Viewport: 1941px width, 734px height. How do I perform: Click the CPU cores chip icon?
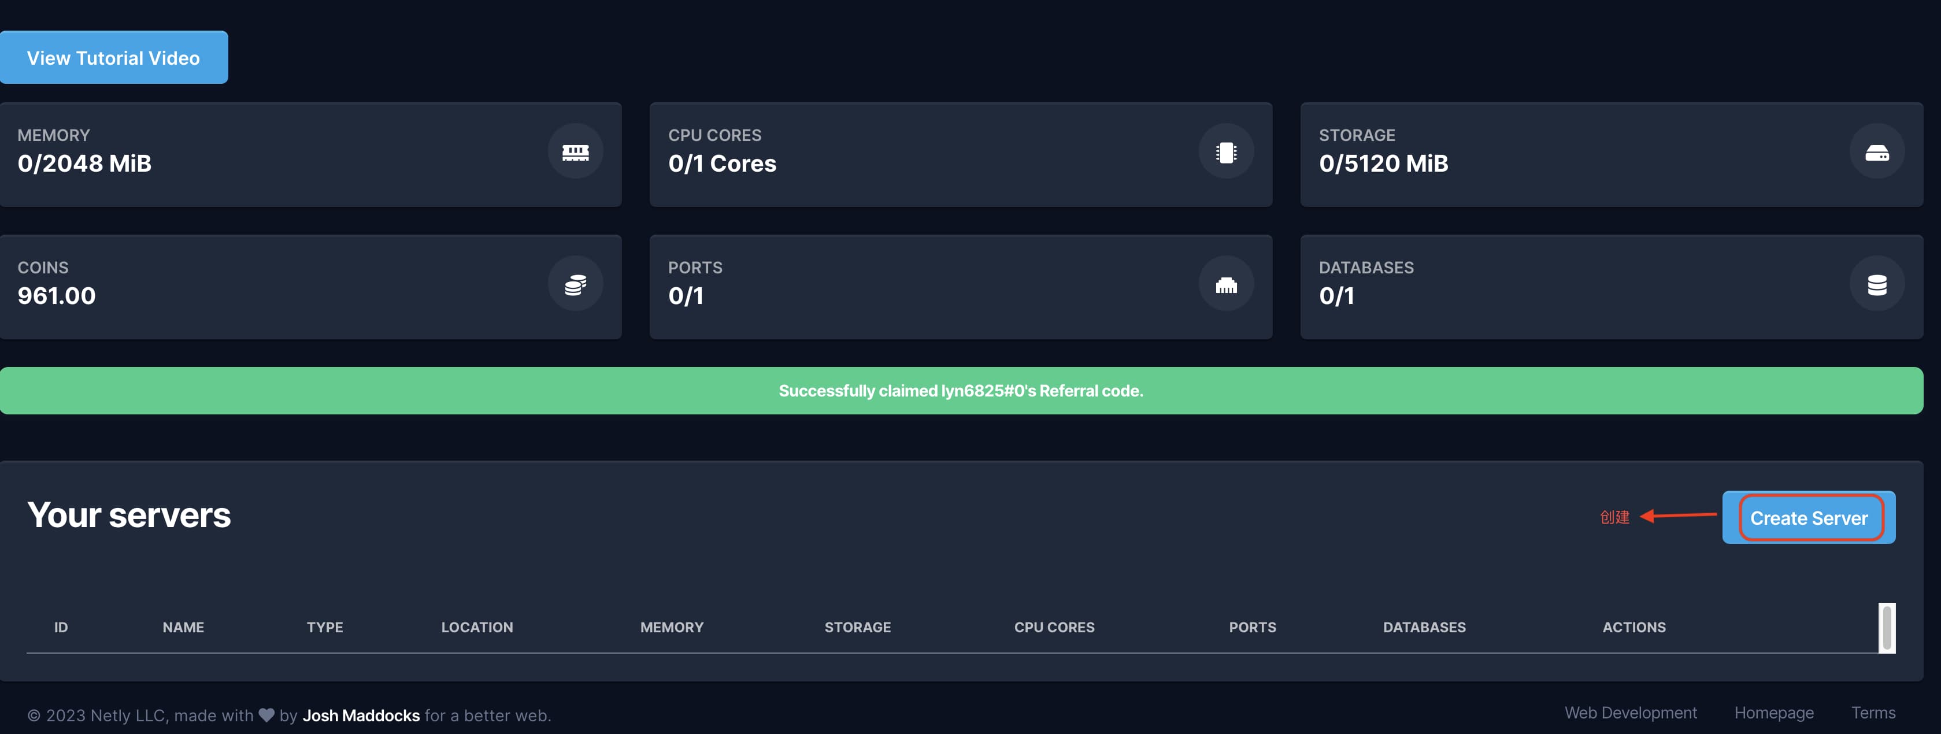pos(1226,152)
